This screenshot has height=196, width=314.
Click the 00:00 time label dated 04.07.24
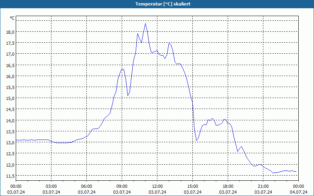(x=298, y=187)
